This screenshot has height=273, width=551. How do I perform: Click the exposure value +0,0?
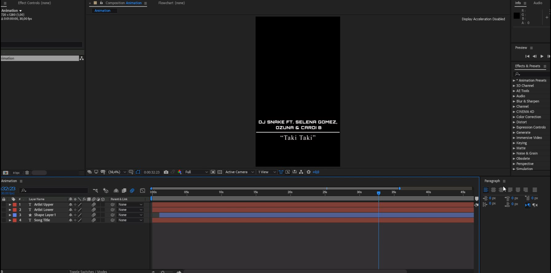point(316,172)
